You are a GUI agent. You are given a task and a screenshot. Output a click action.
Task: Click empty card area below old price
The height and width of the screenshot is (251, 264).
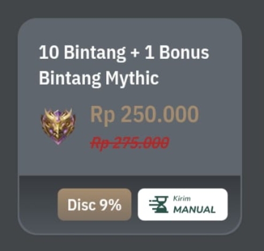[x=130, y=163]
